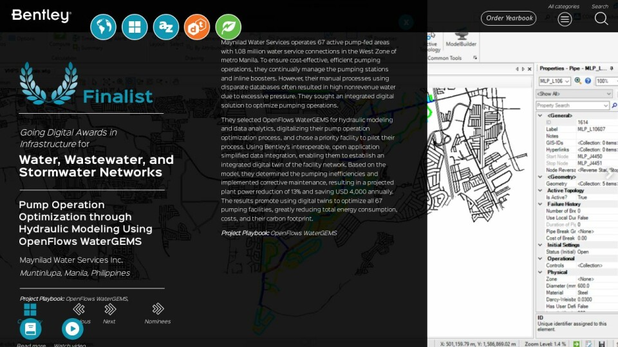Click the Stop Node MLP_J4451 value
This screenshot has width=618, height=347.
[590, 163]
